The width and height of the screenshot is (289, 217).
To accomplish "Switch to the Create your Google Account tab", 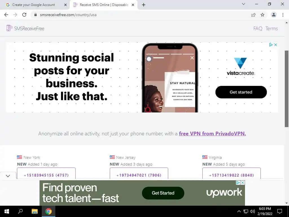I will 34,5.
